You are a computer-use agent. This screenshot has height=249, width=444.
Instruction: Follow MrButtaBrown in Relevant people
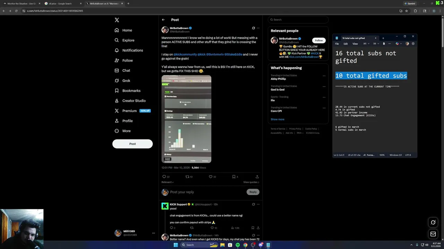(319, 40)
